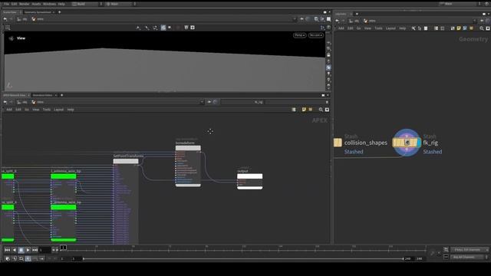This screenshot has height=276, width=491.
Task: Click the magnifier search icon in Geometry pane
Action: (x=482, y=28)
